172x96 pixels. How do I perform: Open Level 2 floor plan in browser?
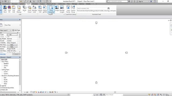(x=6, y=66)
